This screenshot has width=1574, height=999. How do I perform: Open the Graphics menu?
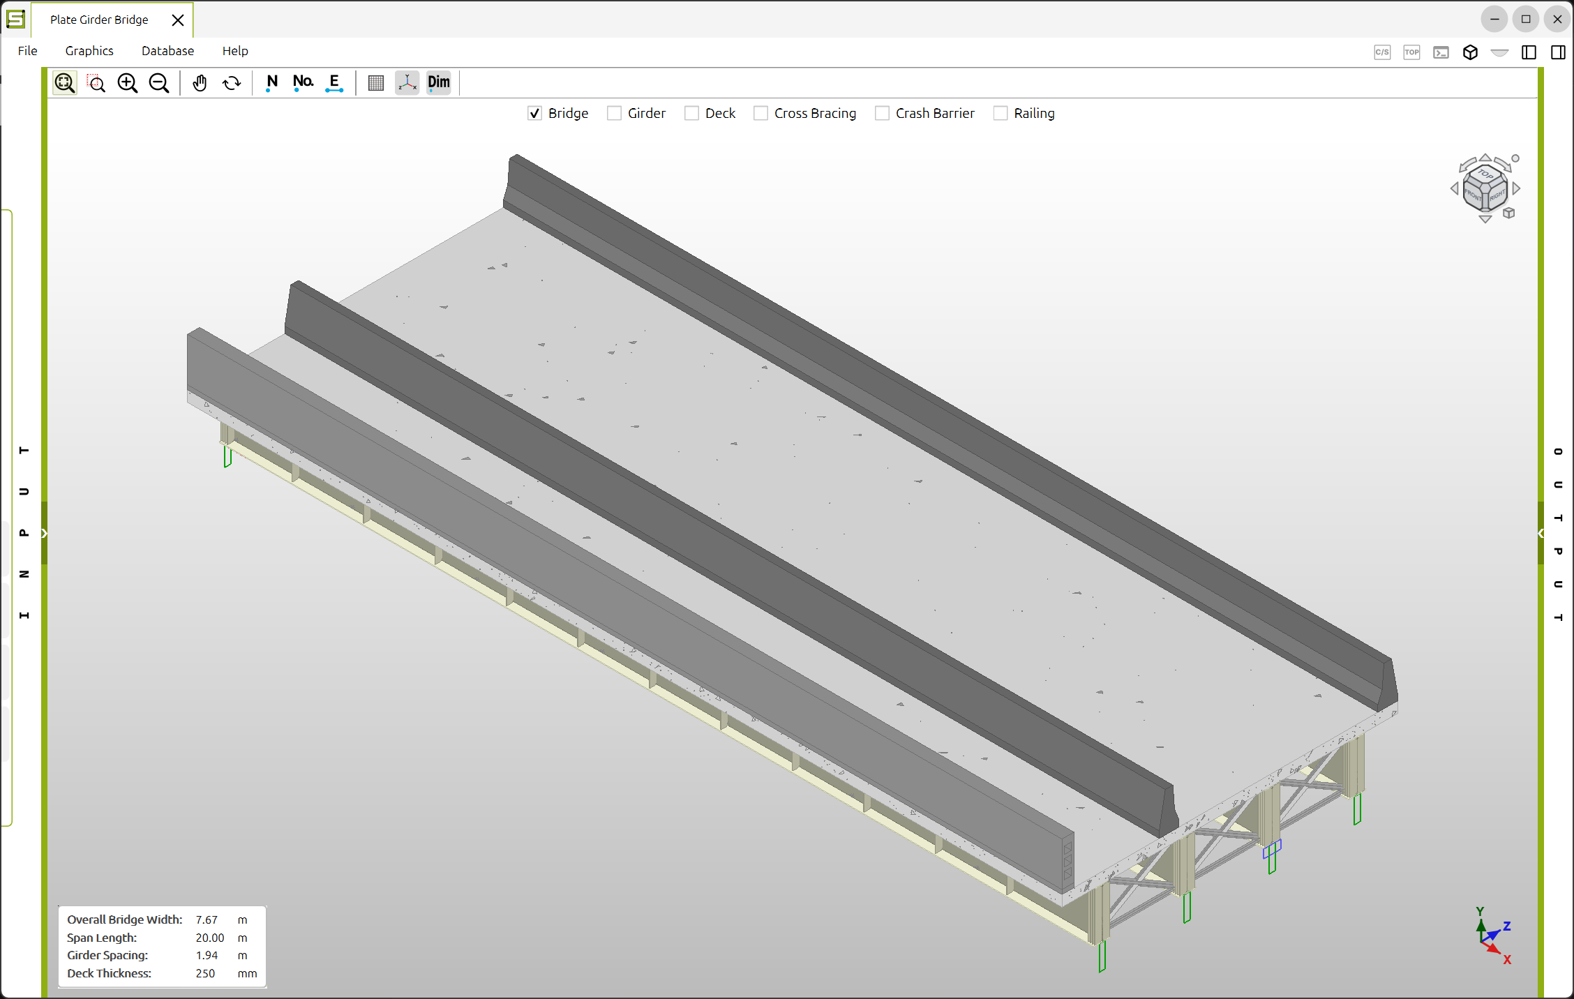tap(89, 51)
